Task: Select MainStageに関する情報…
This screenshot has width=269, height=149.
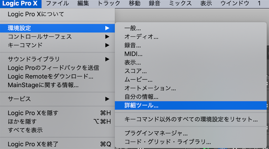Action: pos(58,85)
